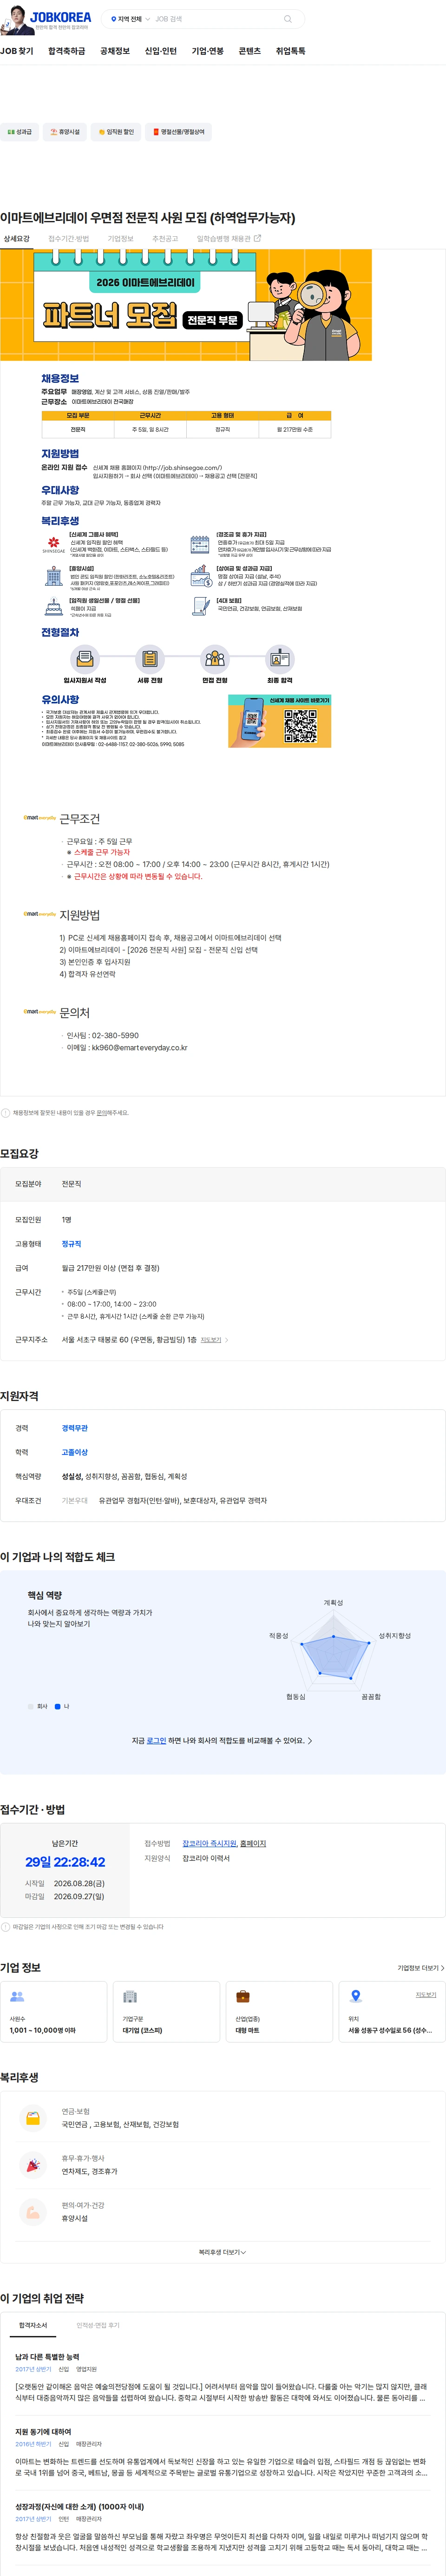
Task: Open 일학습병행 채용관 external link
Action: [229, 239]
